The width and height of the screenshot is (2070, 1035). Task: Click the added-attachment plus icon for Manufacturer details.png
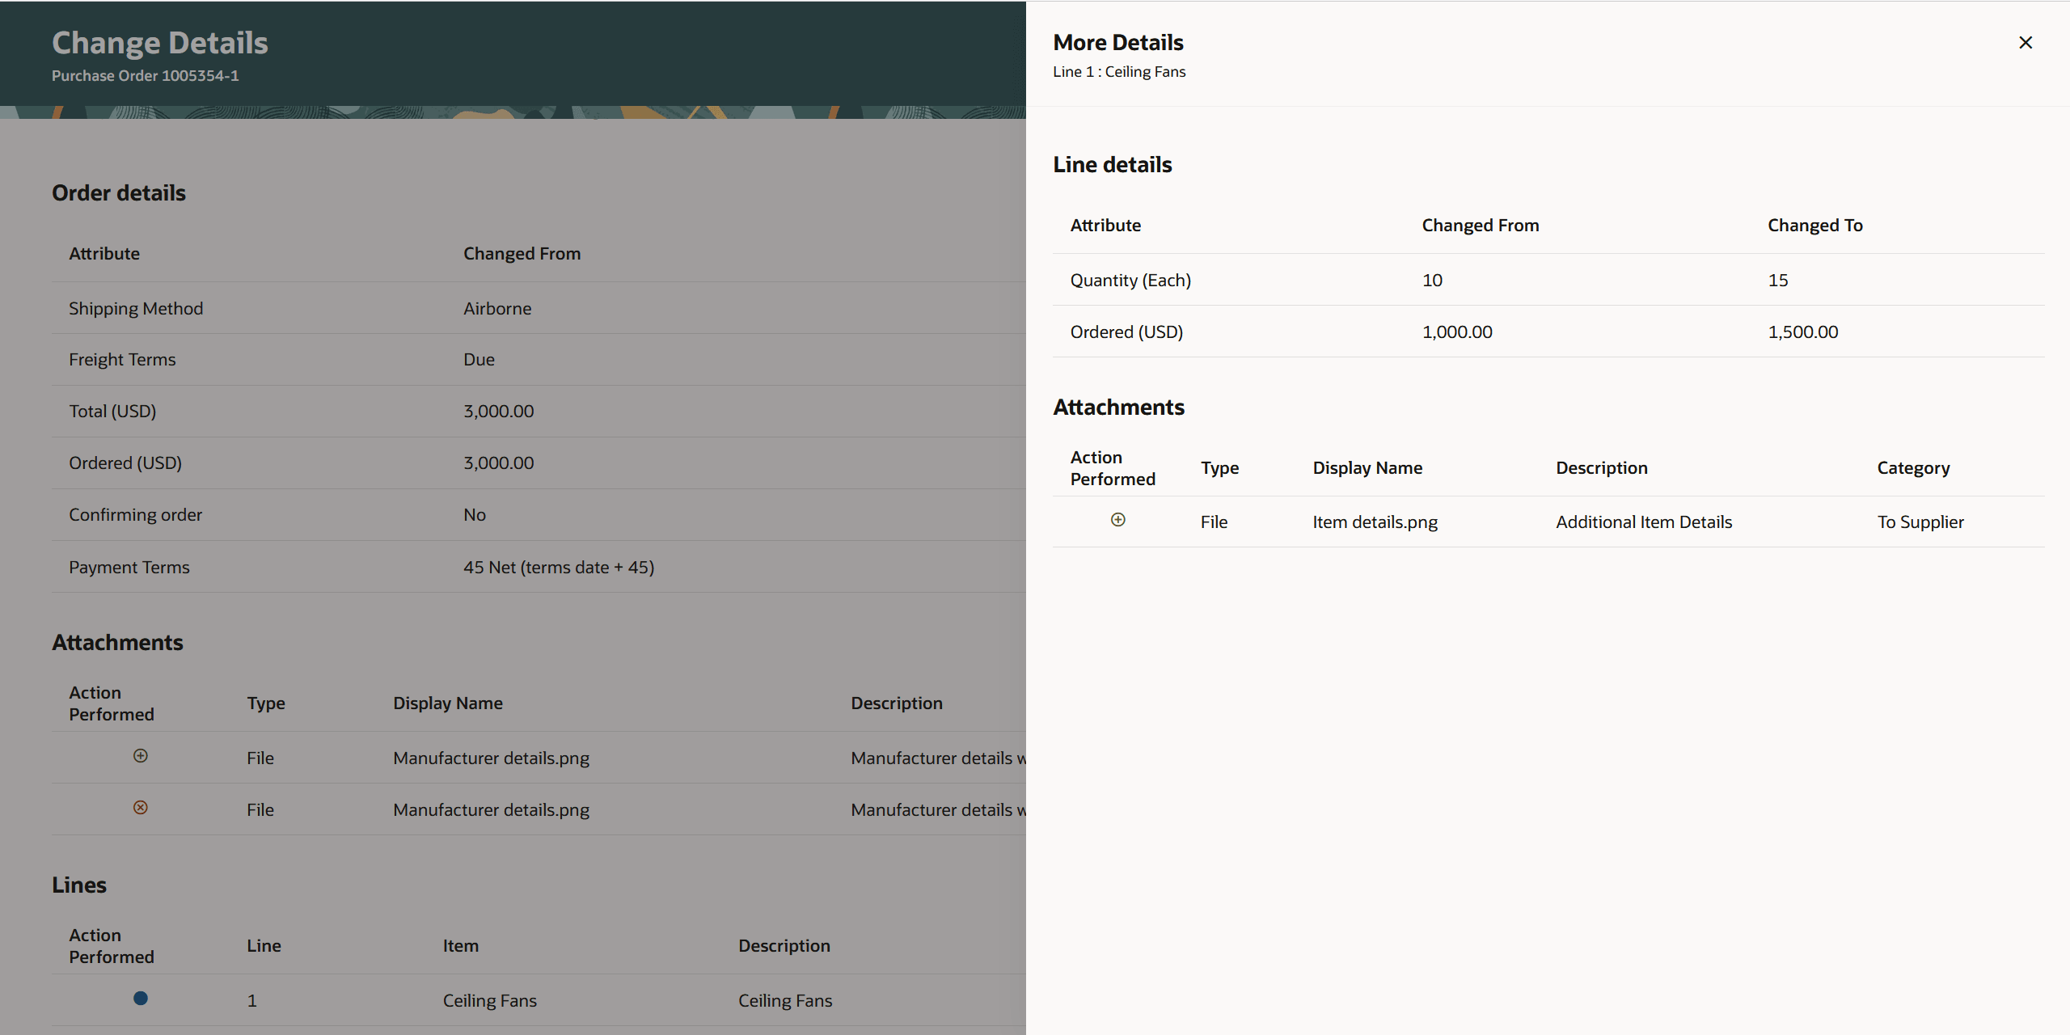[x=140, y=755]
